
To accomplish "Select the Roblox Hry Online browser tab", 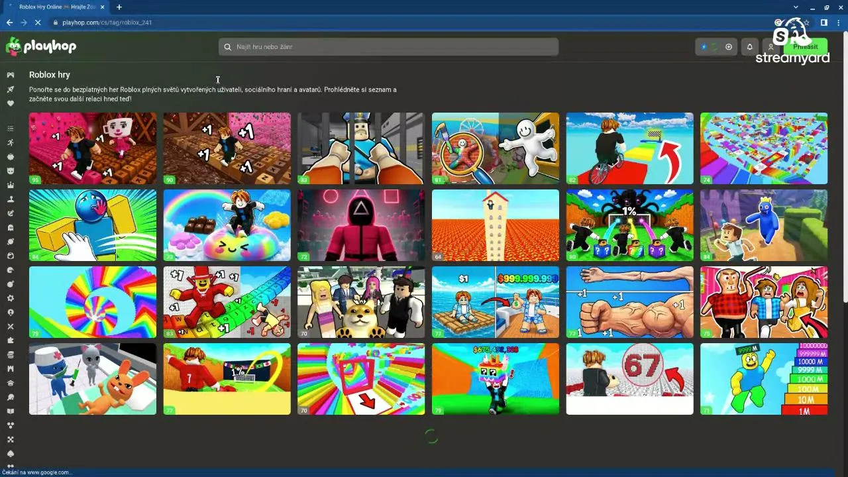I will [x=57, y=7].
